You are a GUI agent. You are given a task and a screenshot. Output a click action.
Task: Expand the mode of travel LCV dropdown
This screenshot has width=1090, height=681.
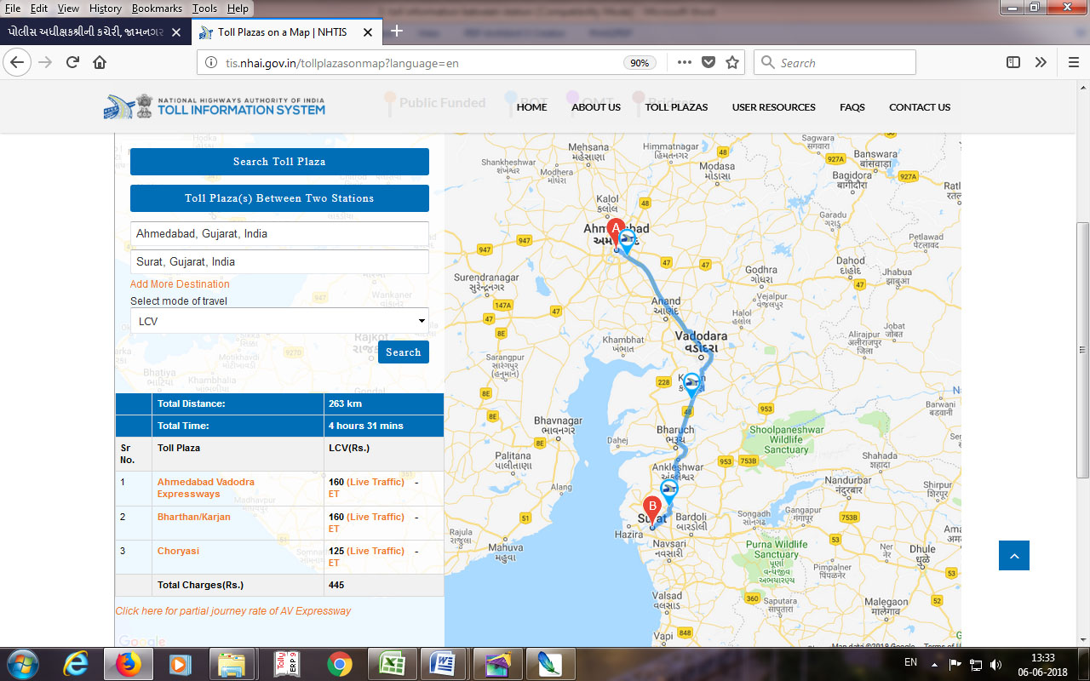(x=279, y=321)
